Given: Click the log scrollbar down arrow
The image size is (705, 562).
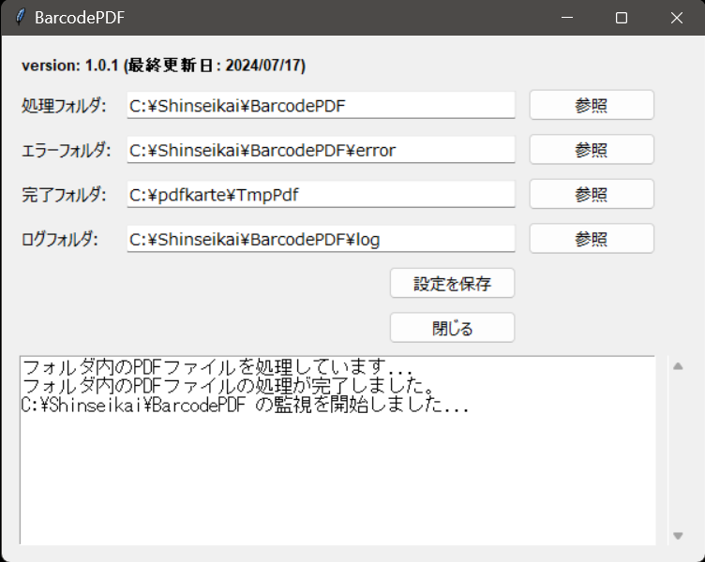Looking at the screenshot, I should point(678,536).
